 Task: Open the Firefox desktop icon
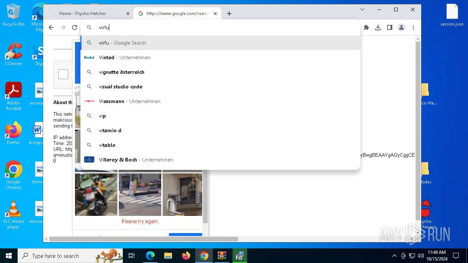14,134
